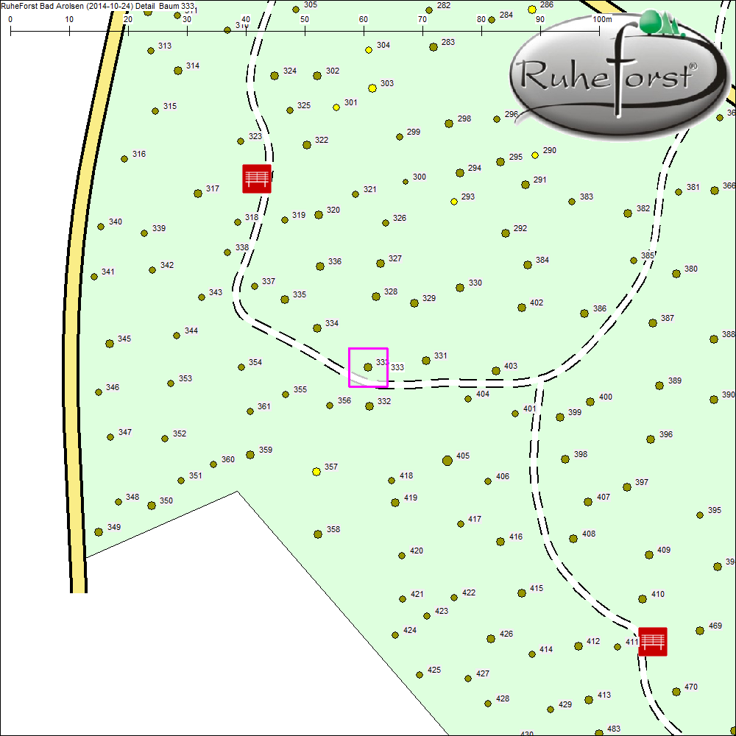Pick the yellow tree marker 293
736x736 pixels.
coord(454,202)
